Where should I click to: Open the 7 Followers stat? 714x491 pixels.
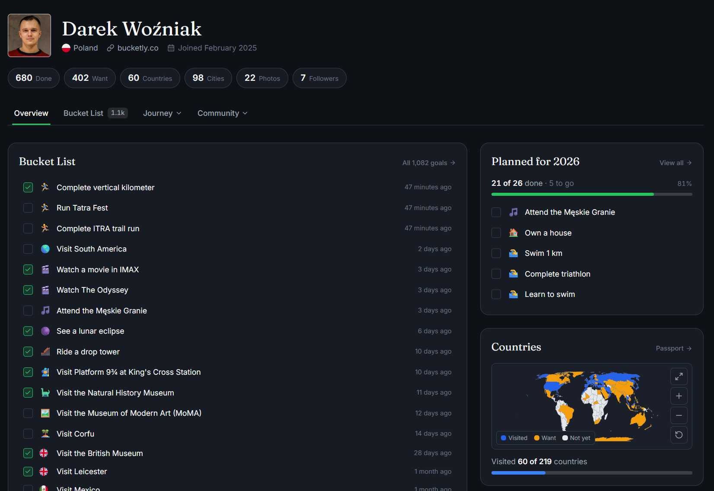(319, 78)
